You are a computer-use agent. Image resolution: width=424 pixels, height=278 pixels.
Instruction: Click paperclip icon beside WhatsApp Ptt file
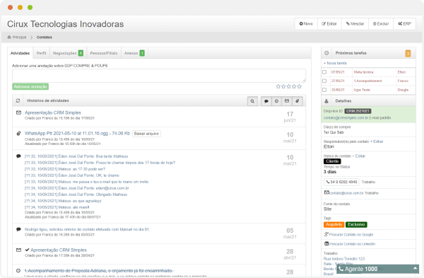click(x=18, y=134)
